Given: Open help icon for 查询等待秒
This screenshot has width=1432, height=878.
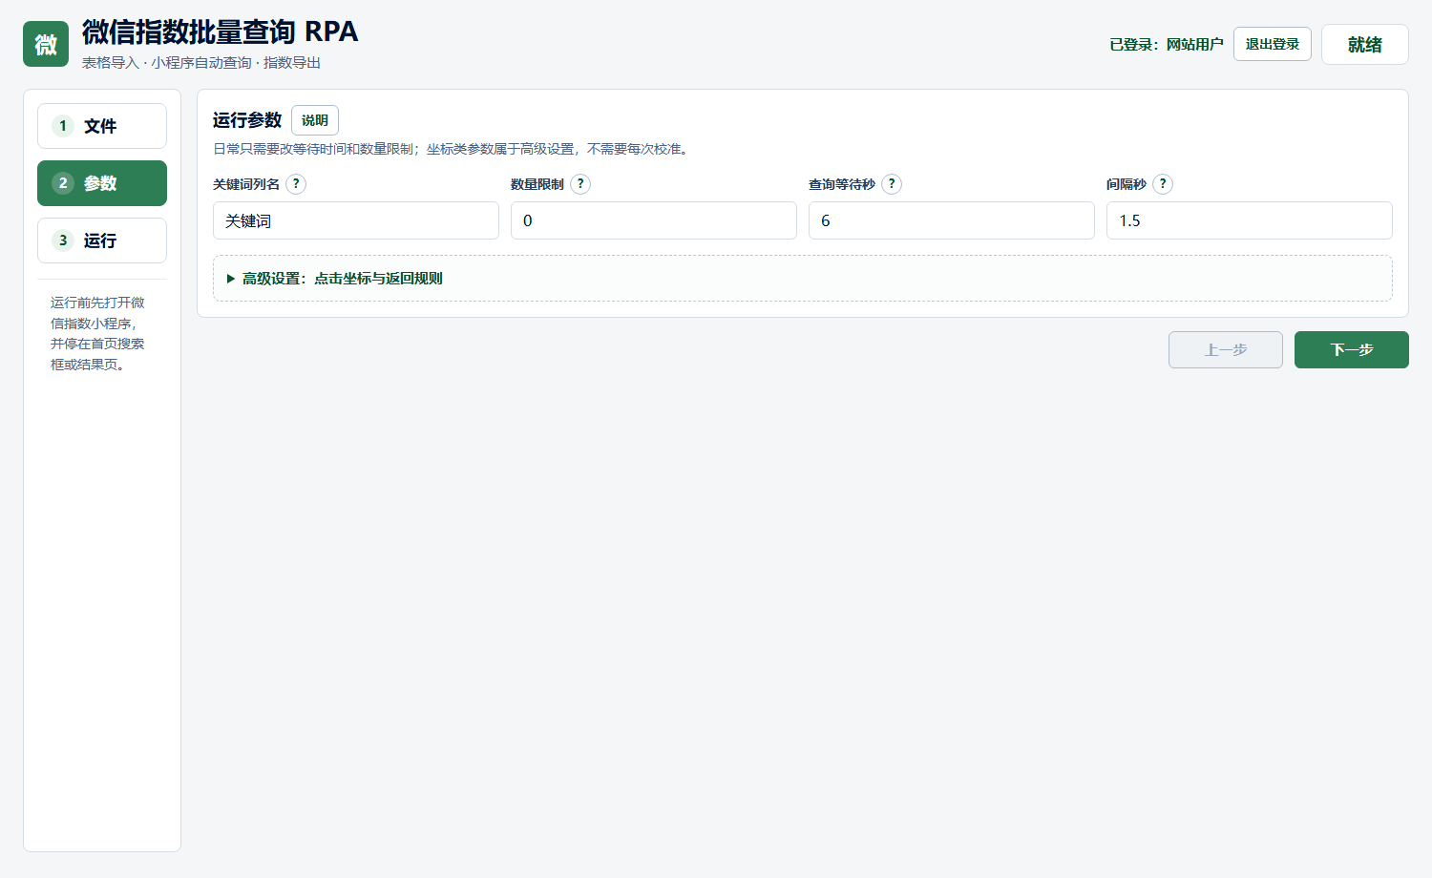Looking at the screenshot, I should pos(892,184).
